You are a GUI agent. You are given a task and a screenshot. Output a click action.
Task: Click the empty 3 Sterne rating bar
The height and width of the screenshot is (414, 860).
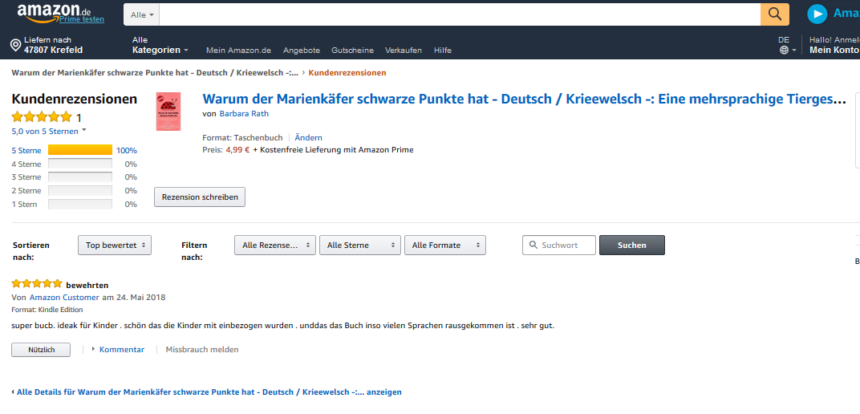tap(80, 177)
